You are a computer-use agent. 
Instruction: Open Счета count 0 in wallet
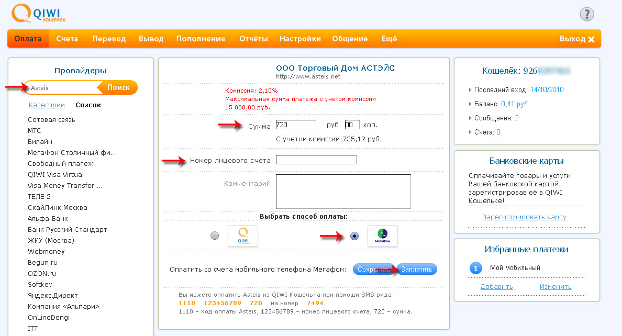(498, 132)
